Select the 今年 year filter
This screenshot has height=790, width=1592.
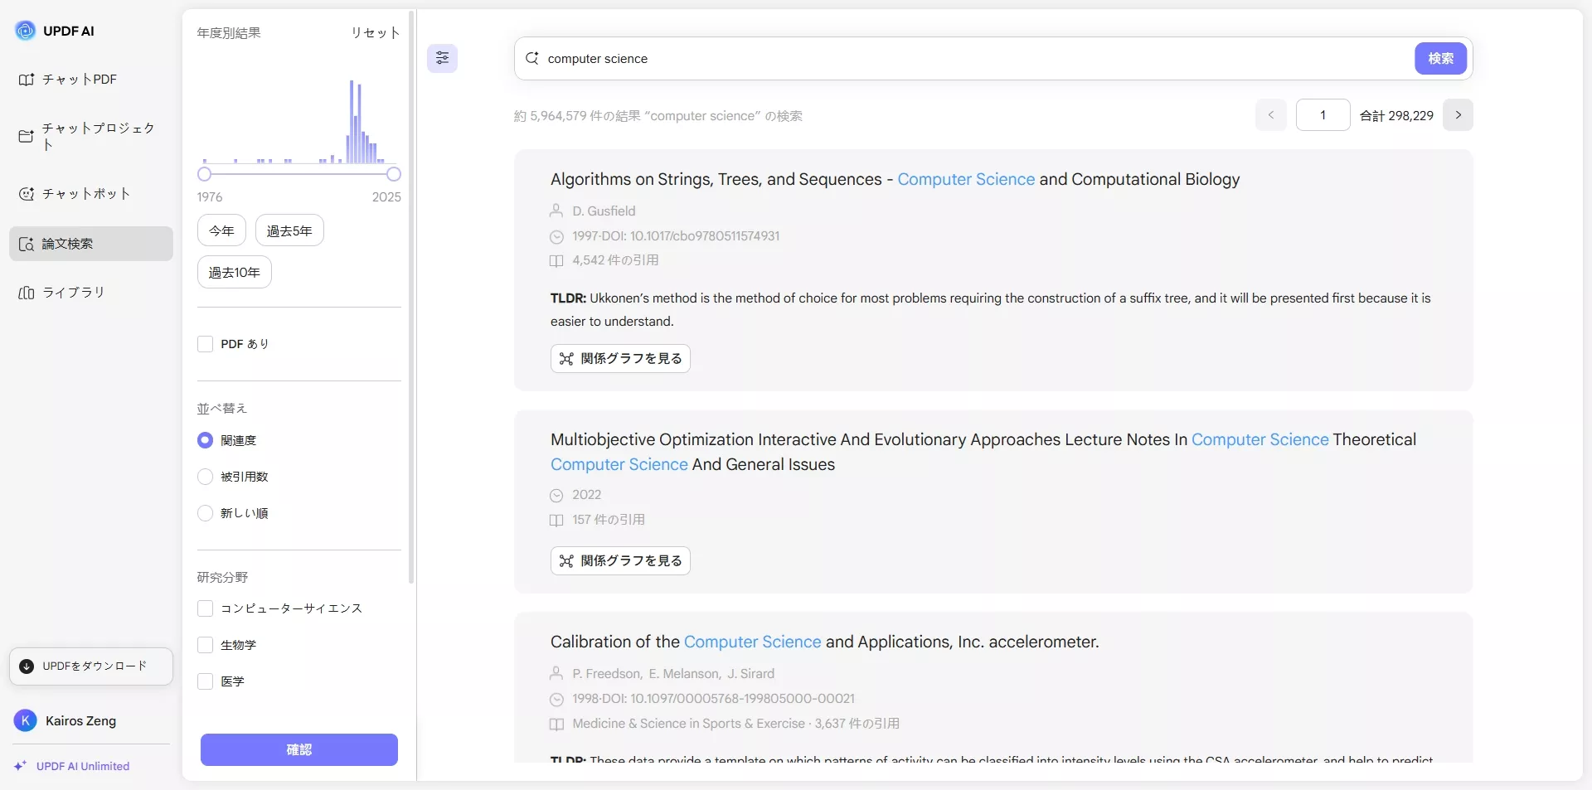(221, 230)
